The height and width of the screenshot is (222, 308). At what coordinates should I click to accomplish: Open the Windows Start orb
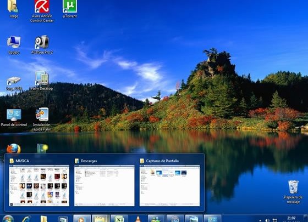[x=8, y=219]
